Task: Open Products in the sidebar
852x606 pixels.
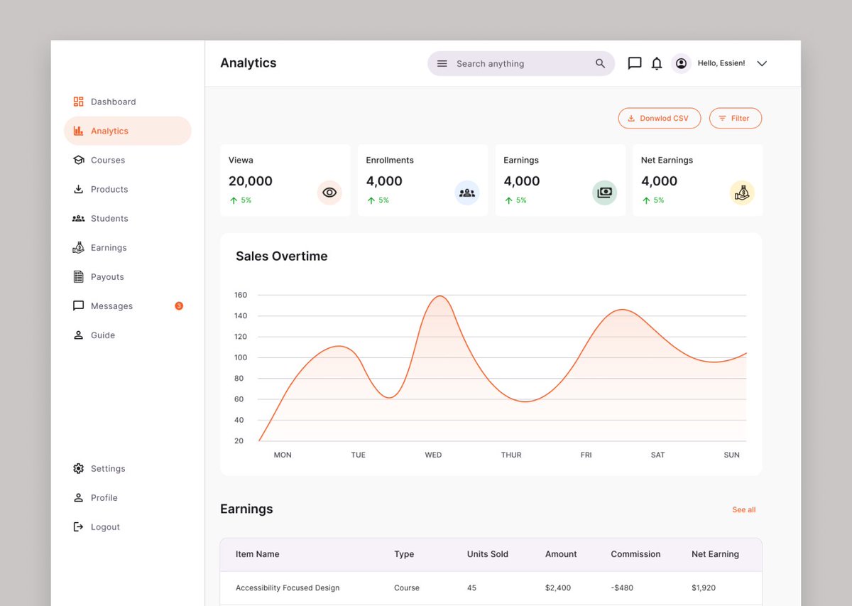Action: [100, 189]
